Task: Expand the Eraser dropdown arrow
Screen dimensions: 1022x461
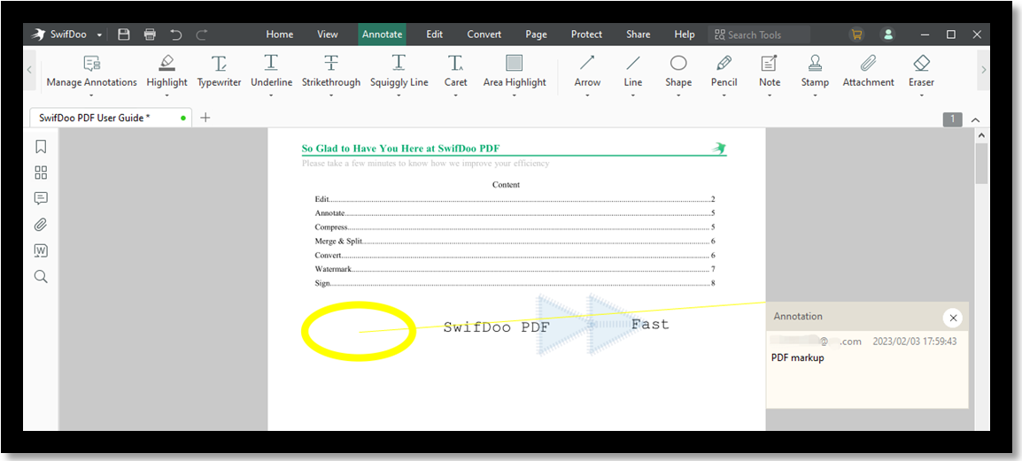Action: coord(922,95)
